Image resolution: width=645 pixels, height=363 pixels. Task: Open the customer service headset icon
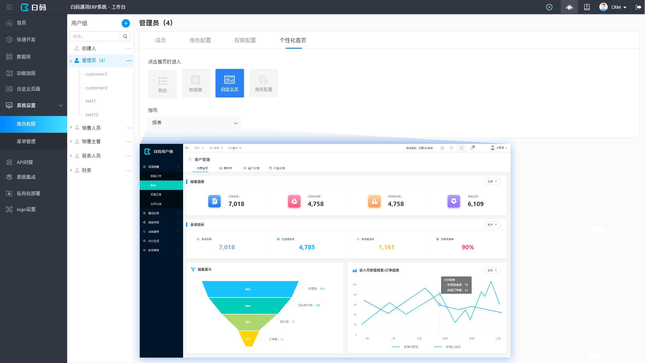click(569, 7)
